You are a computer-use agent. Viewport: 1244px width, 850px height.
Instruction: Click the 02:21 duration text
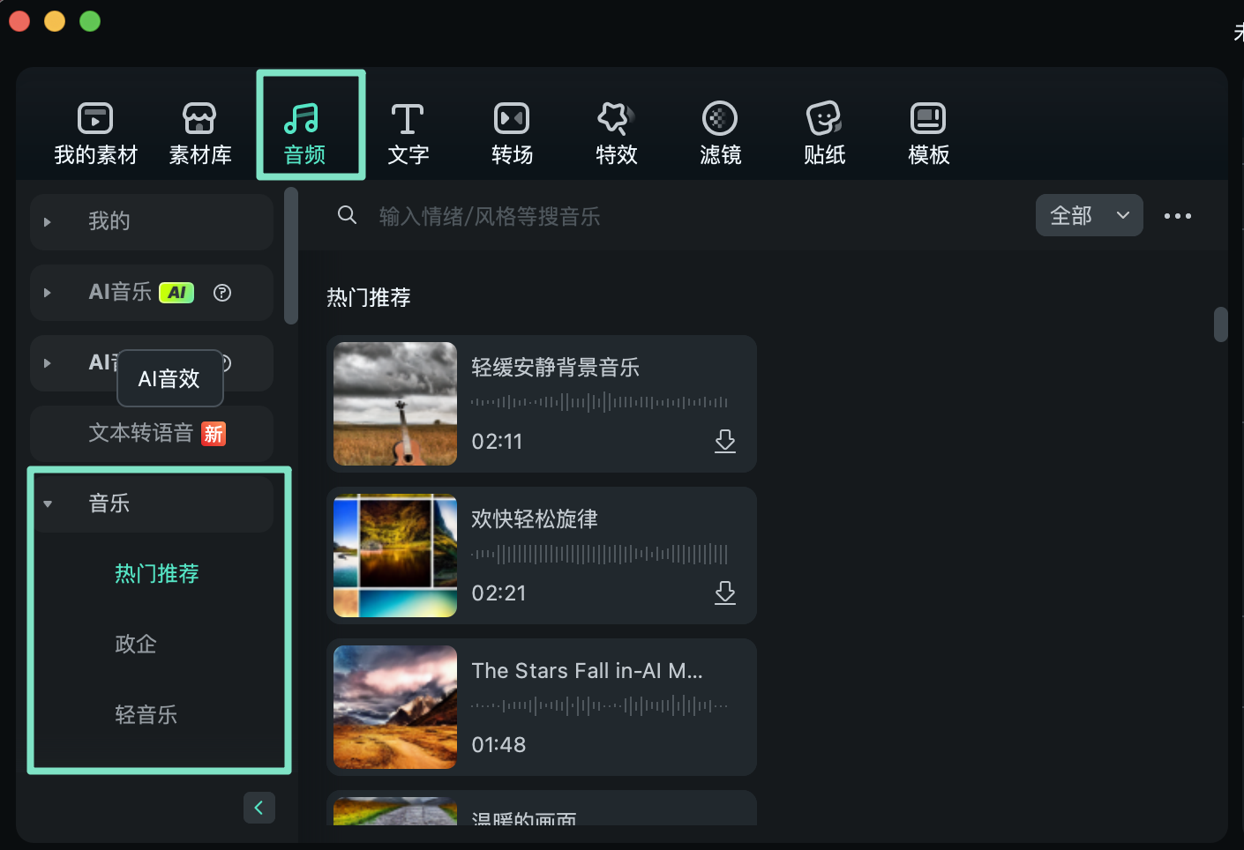coord(499,593)
